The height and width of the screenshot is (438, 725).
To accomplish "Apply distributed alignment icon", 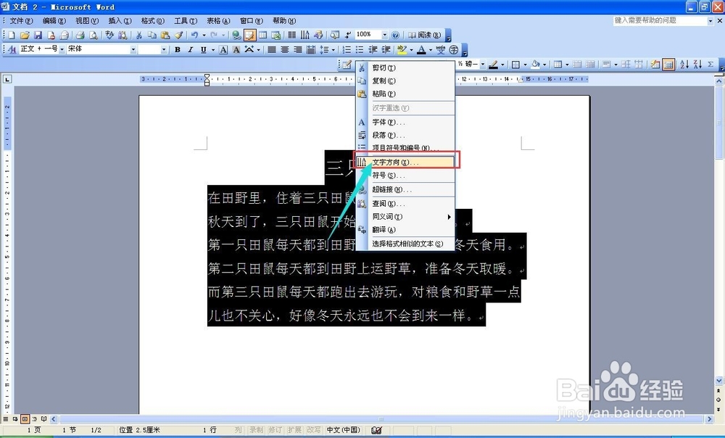I will (x=311, y=49).
